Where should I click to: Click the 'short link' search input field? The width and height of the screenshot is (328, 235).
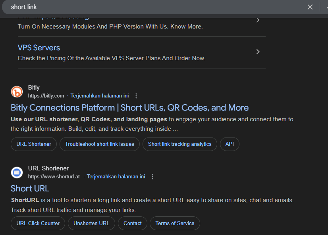pos(155,7)
